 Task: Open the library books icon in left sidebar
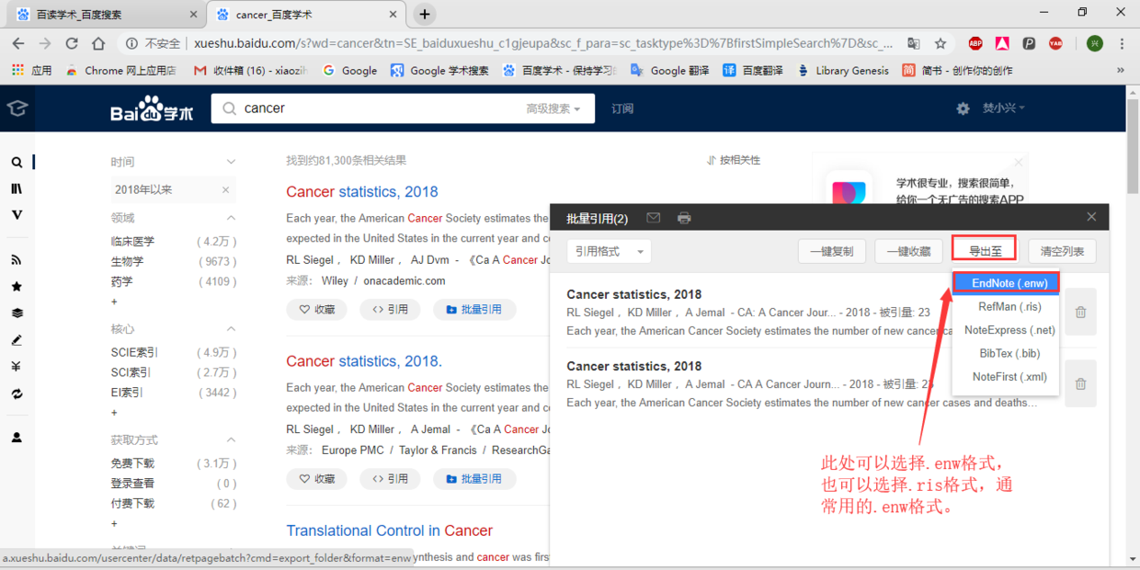17,188
